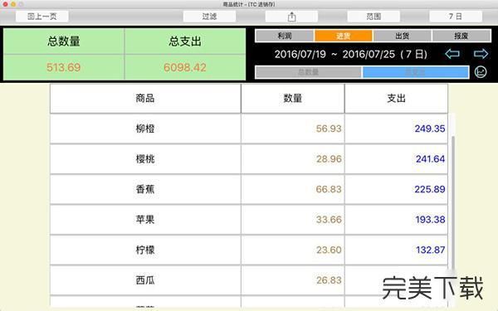Click the table vertical scrollbar
Viewport: 498px width, 311px height.
[x=453, y=203]
